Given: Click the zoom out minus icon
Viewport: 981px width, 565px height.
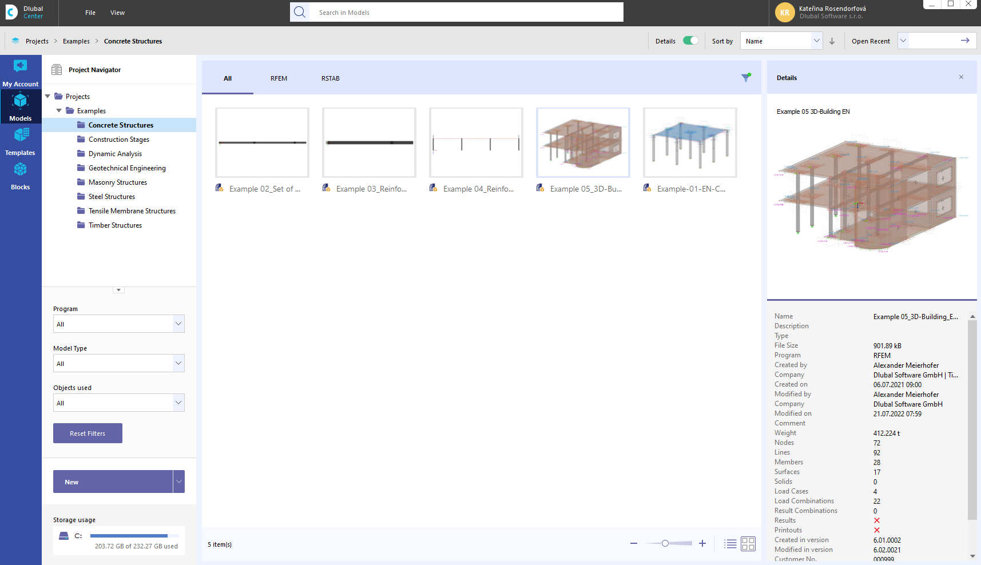Looking at the screenshot, I should (x=634, y=544).
